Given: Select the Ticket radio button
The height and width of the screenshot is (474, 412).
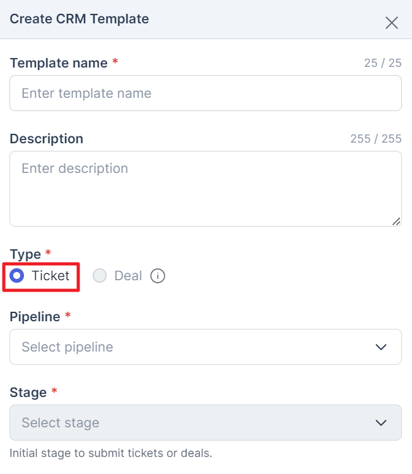Looking at the screenshot, I should tap(16, 276).
